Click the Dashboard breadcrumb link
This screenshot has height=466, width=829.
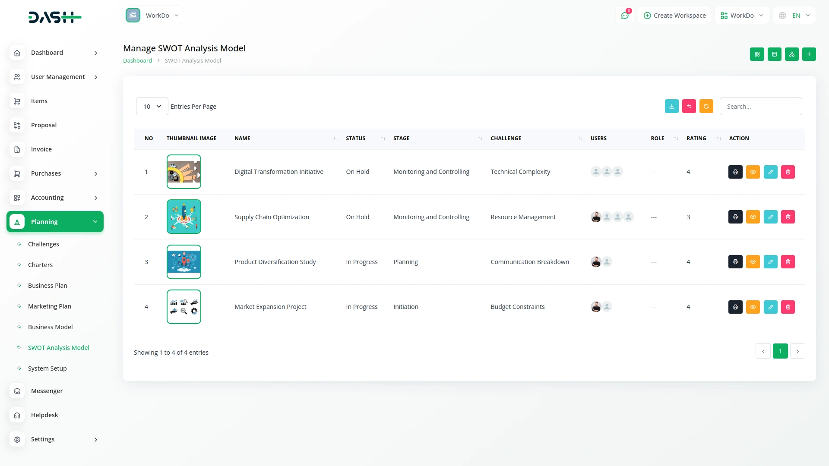[x=137, y=61]
